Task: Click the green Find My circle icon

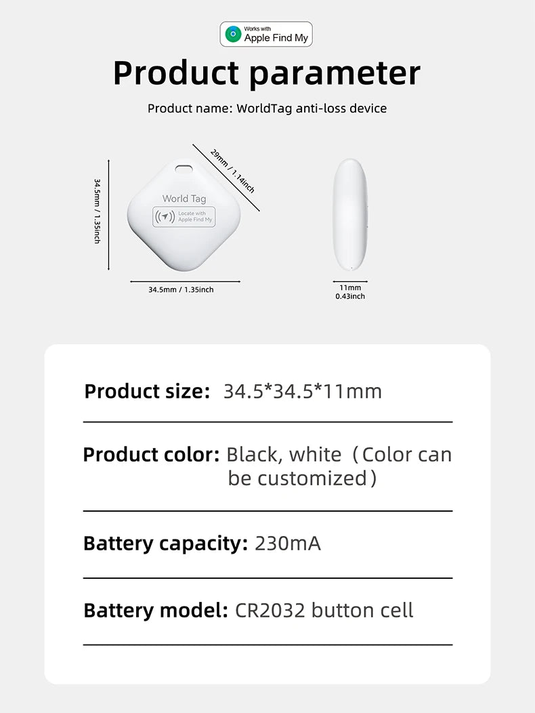Action: click(x=233, y=34)
